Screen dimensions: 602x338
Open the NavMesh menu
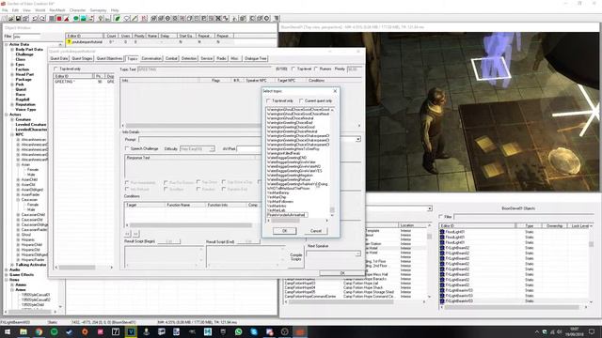point(57,10)
